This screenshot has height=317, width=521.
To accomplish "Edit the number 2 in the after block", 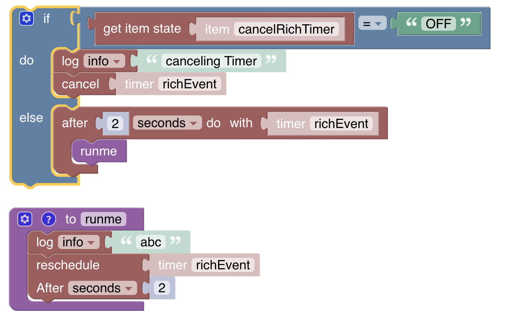I will click(x=115, y=124).
